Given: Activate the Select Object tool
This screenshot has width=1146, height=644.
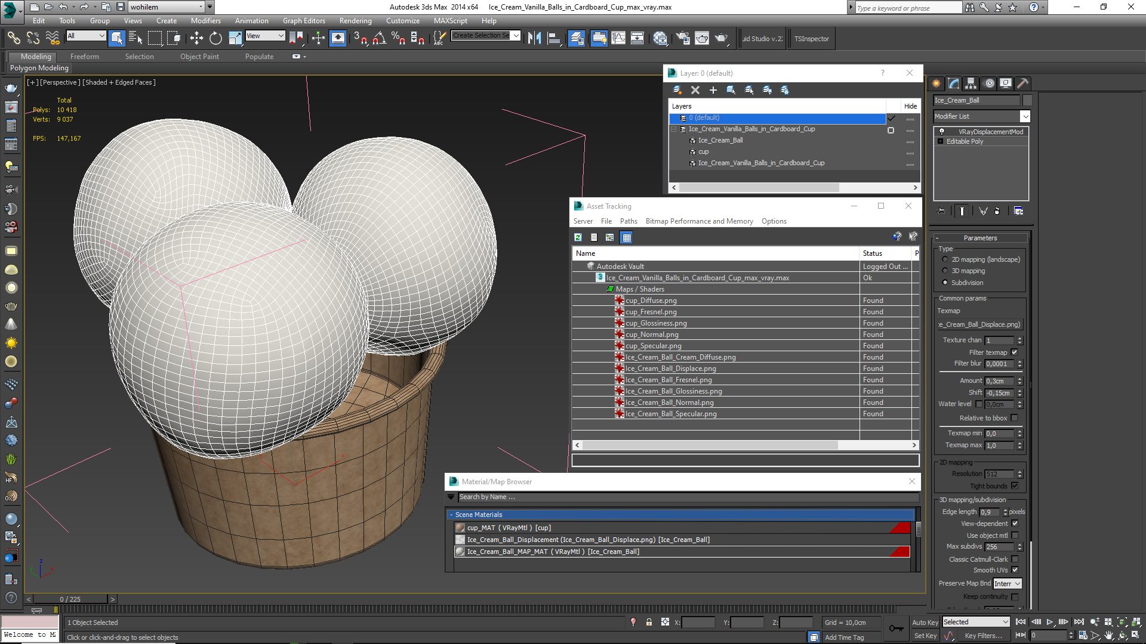Looking at the screenshot, I should click(117, 38).
